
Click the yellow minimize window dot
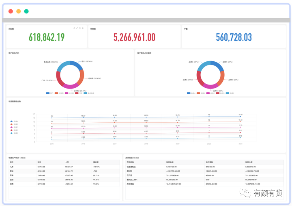coord(19,11)
